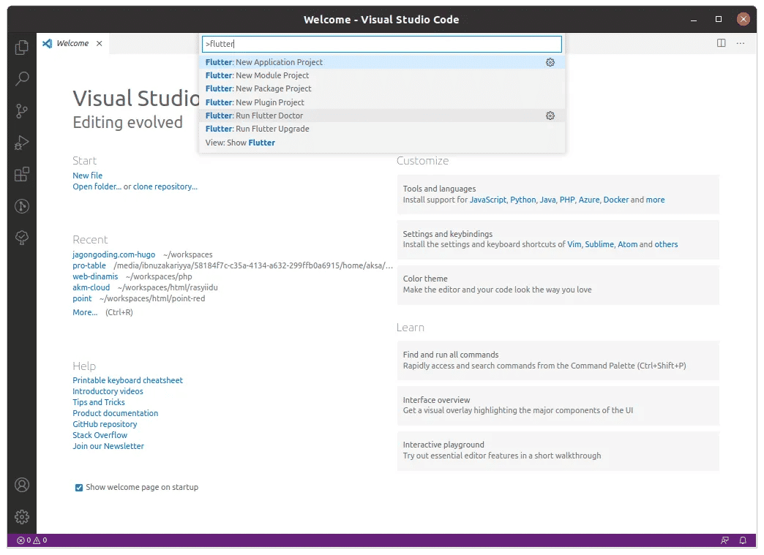764x555 pixels.
Task: Select Flutter: Run Flutter Upgrade command
Action: (x=381, y=129)
